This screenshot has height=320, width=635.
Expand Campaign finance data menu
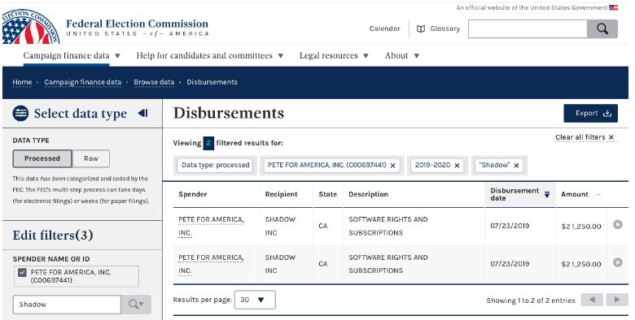(x=72, y=55)
